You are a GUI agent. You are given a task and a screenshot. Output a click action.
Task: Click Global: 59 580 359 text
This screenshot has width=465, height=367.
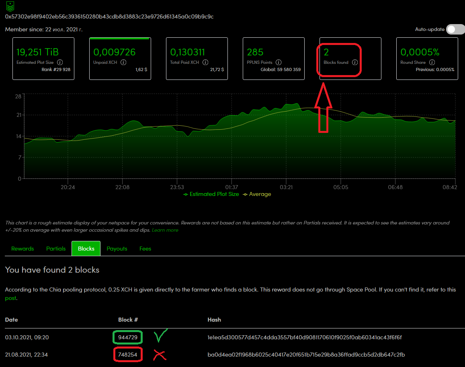pos(281,69)
